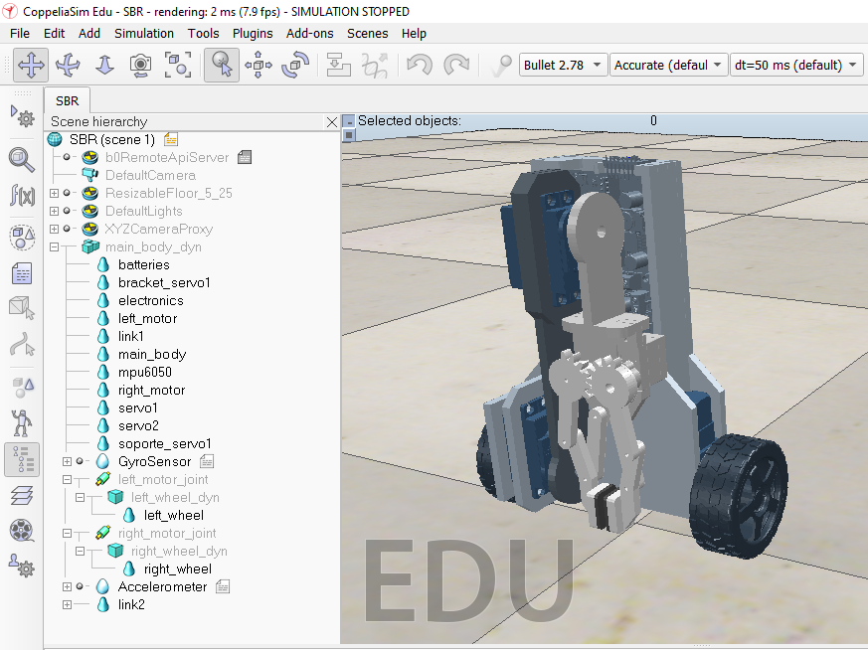Select the mpu6050 object in hierarchy
This screenshot has height=650, width=868.
tap(145, 373)
